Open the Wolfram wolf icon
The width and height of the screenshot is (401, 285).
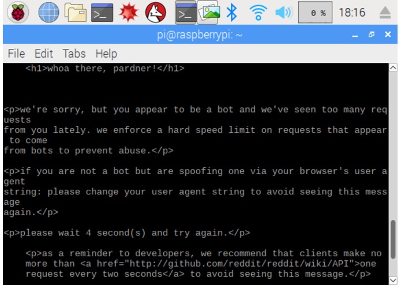click(155, 12)
